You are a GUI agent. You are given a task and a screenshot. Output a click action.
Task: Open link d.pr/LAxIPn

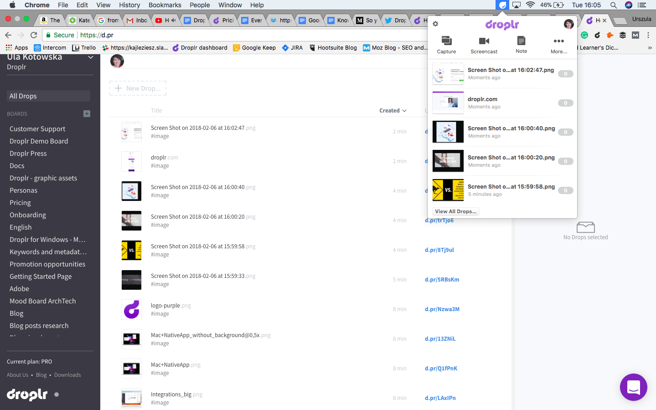click(x=440, y=398)
